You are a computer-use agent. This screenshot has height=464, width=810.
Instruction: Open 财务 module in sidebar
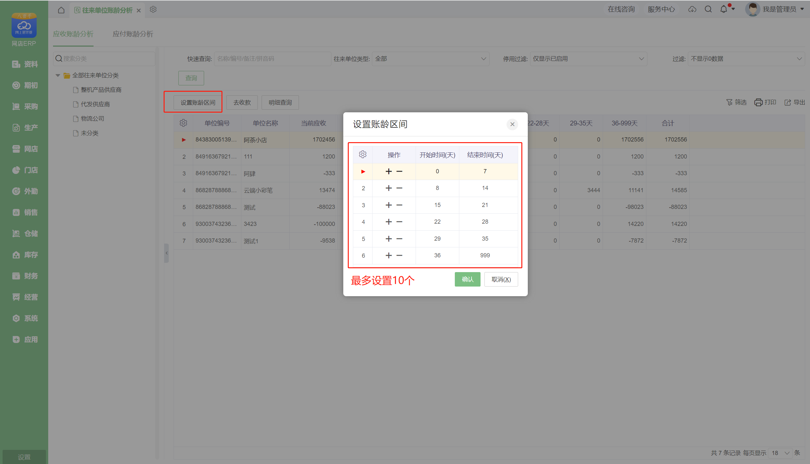24,276
